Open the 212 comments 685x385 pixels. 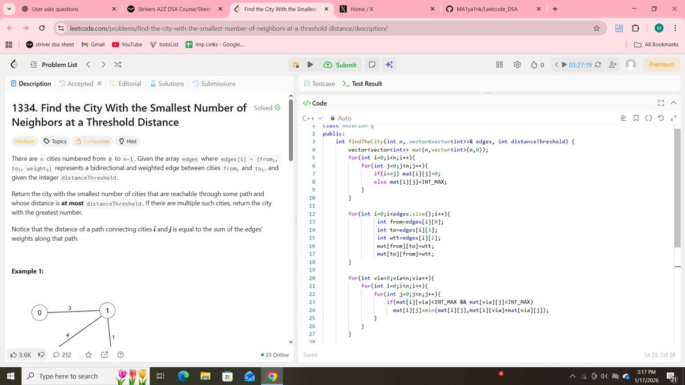62,355
